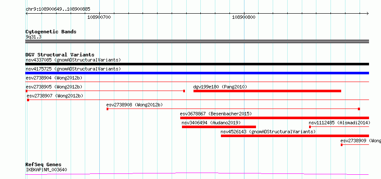Click the ruler's right arrowhead
The image size is (381, 179).
coord(368,13)
